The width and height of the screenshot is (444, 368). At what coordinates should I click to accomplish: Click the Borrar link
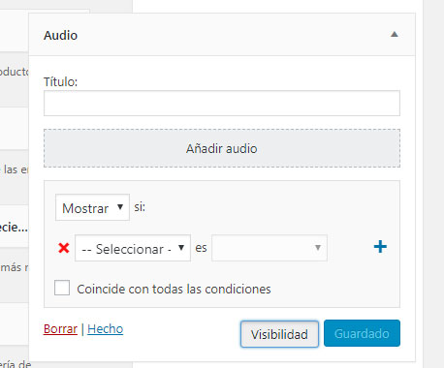click(60, 329)
